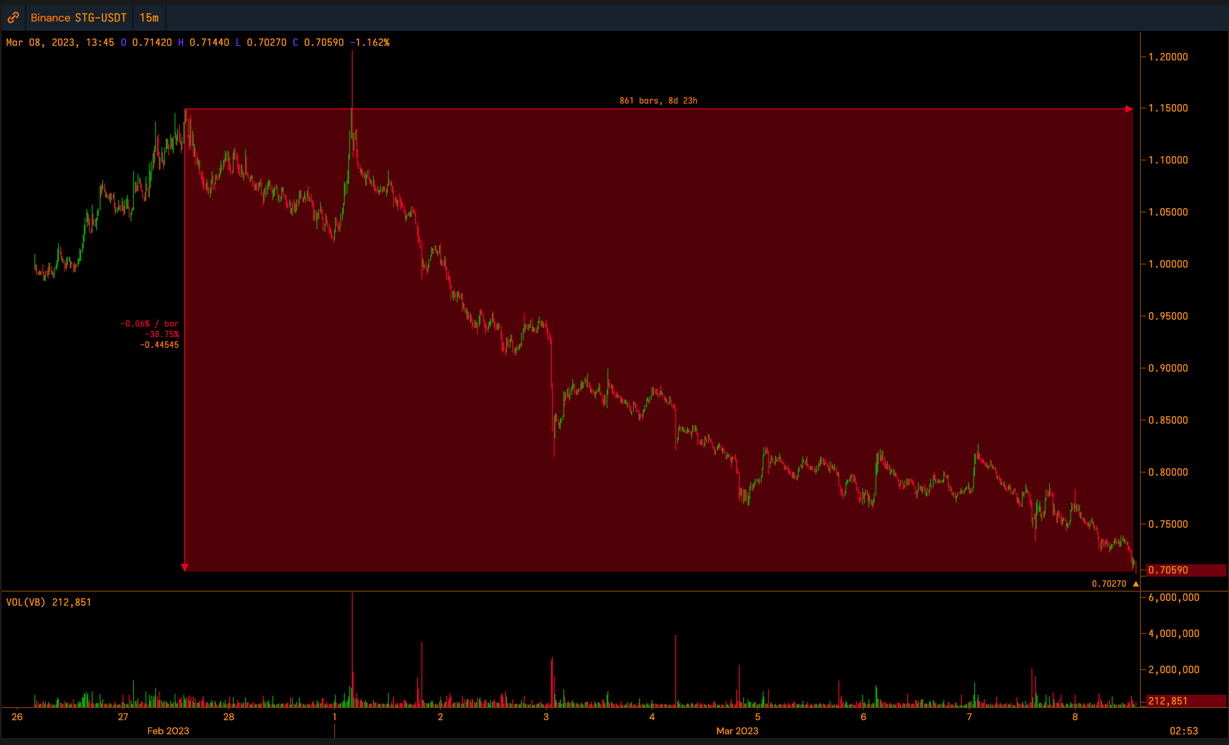The width and height of the screenshot is (1229, 745).
Task: Open the Binance STG-USDT symbol selector
Action: point(79,18)
